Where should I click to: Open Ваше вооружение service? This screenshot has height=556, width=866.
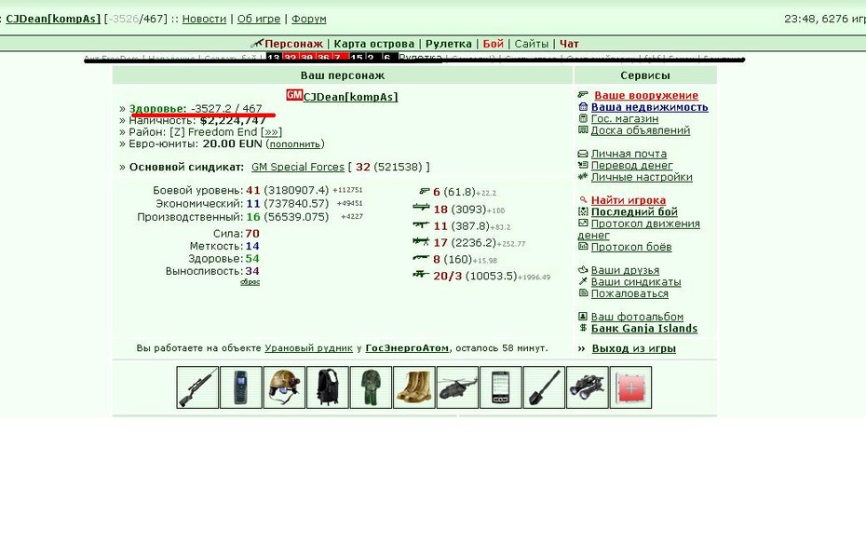click(645, 96)
